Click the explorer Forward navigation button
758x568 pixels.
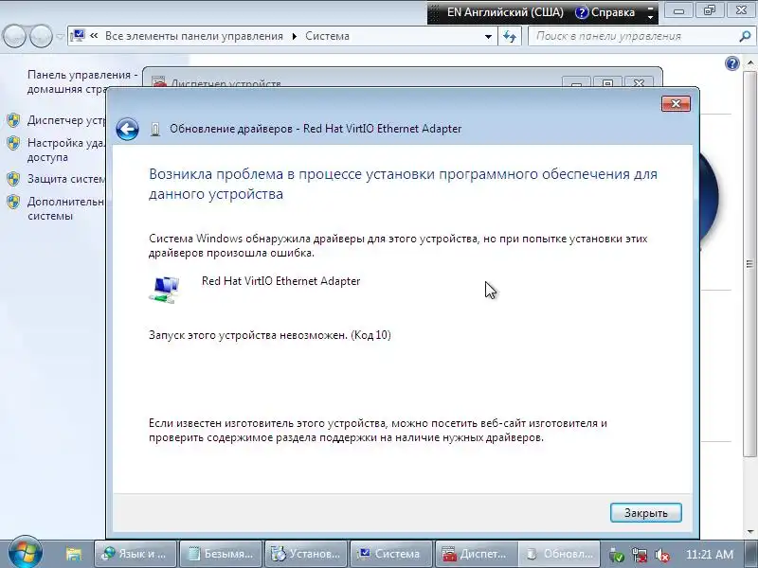(41, 36)
